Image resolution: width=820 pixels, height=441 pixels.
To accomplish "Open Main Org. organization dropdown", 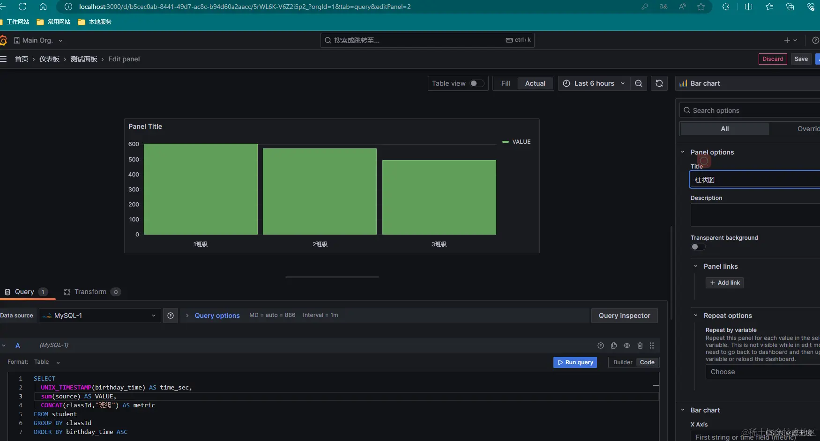I will click(x=38, y=40).
